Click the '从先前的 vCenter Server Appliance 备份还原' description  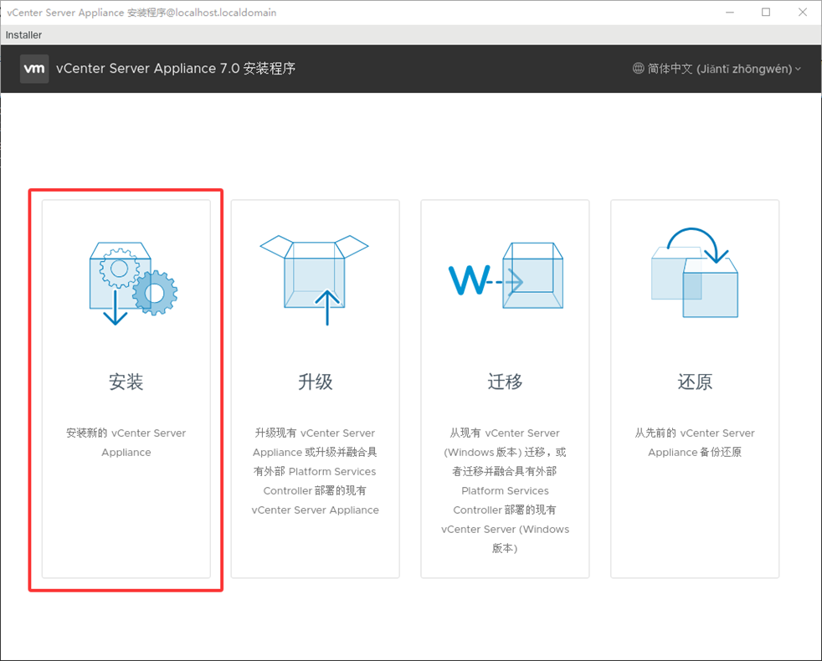point(695,443)
